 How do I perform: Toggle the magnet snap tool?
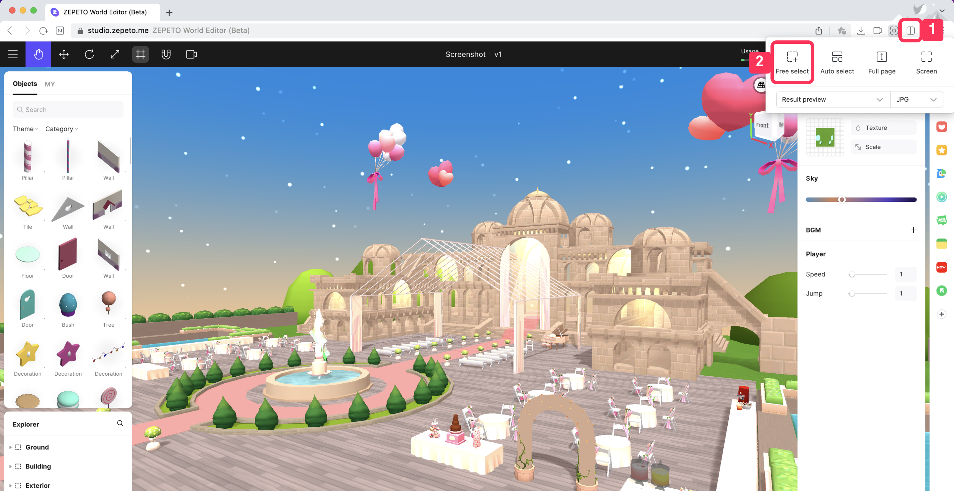pos(166,54)
